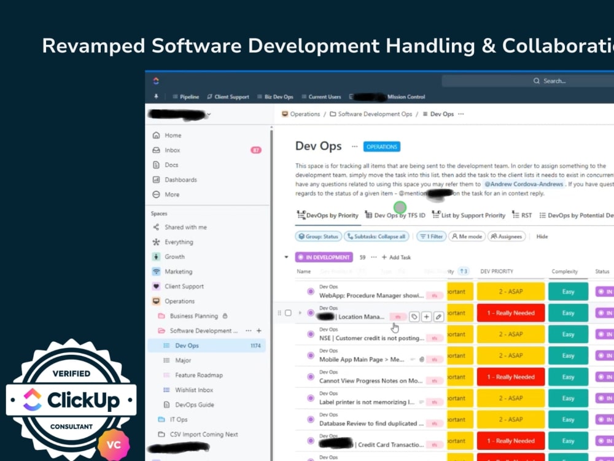Screen dimensions: 614x461
Task: Expand subtasks of Location Mana task
Action: coord(300,312)
